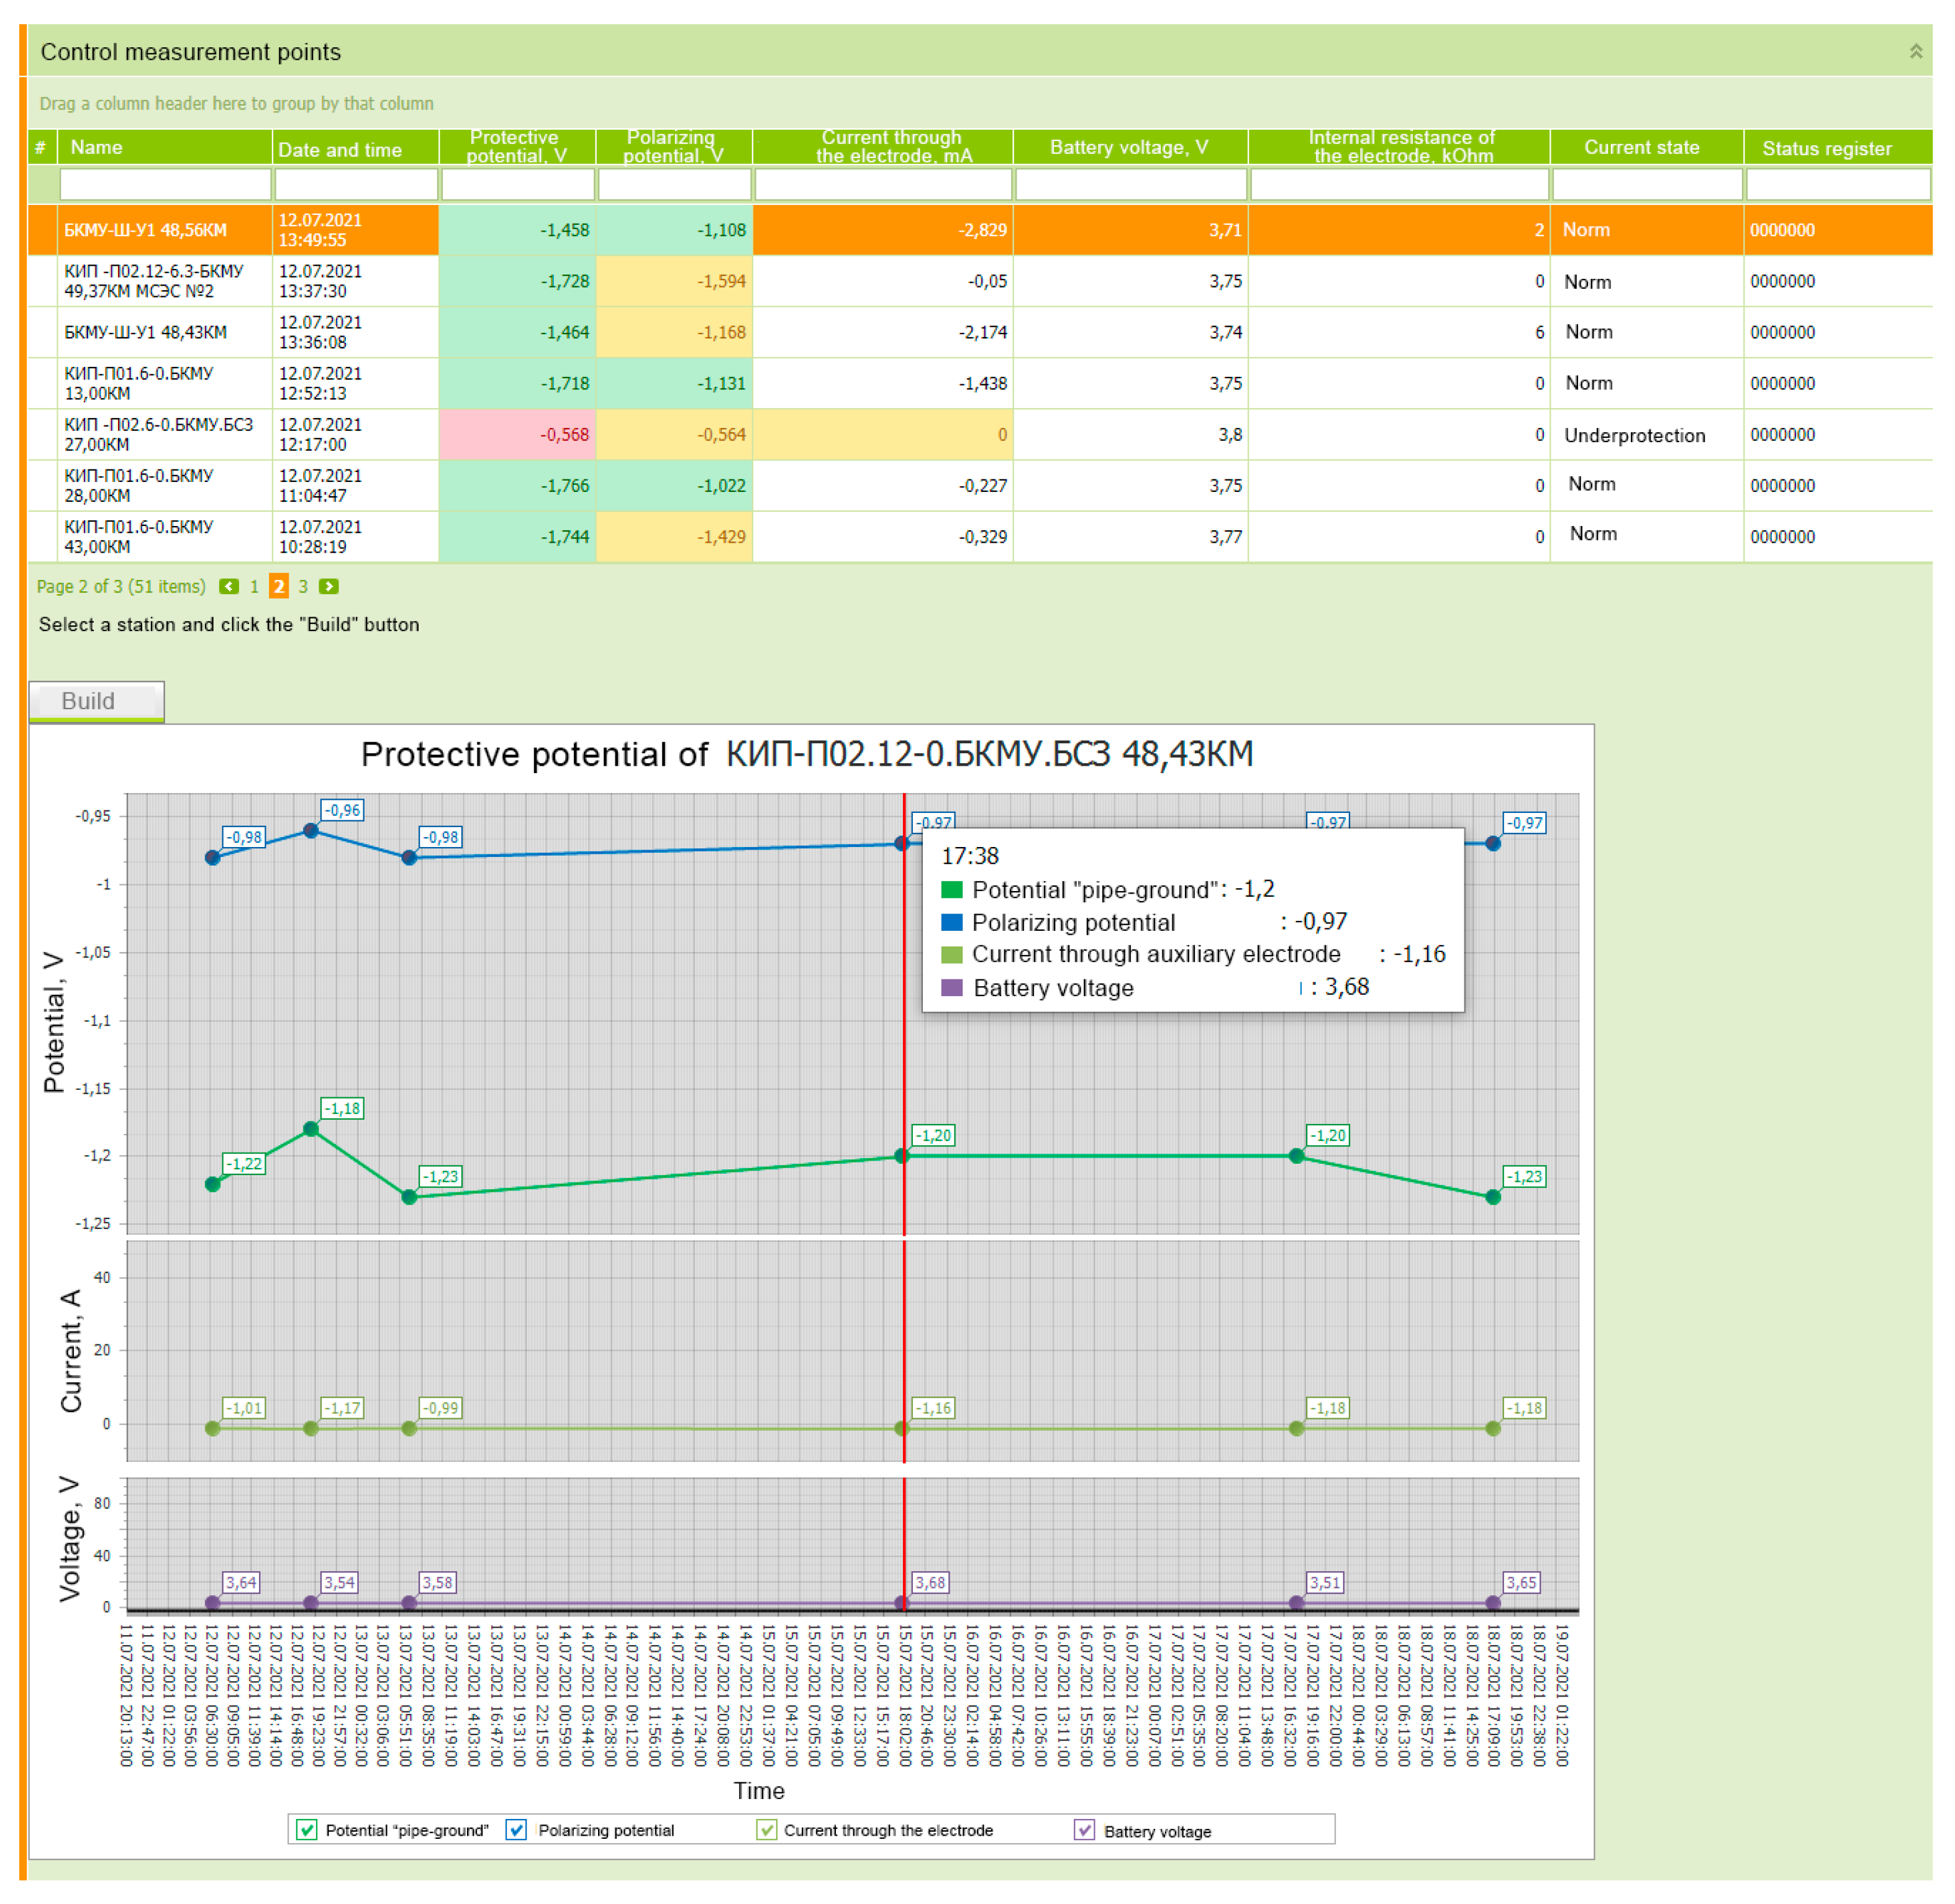Screen dimensions: 1955x1904
Task: Go to next page arrow
Action: pos(328,586)
